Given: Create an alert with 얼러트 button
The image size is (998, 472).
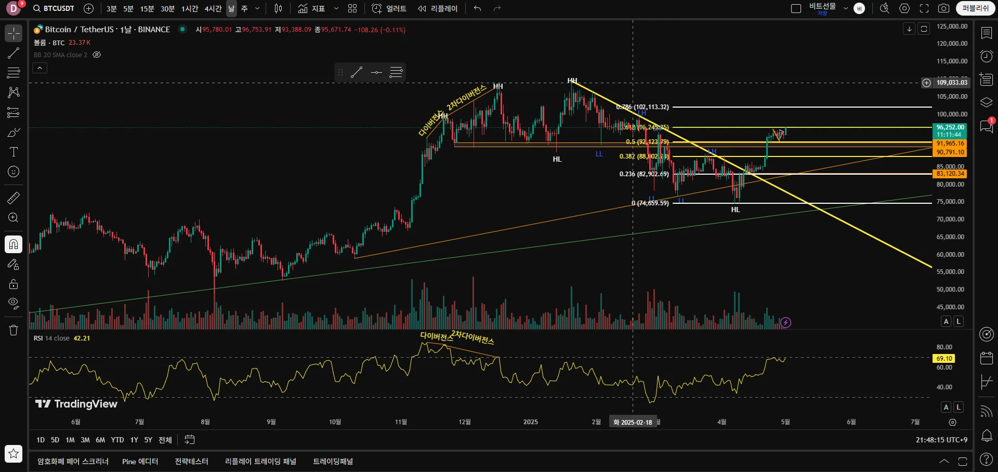Looking at the screenshot, I should (389, 8).
